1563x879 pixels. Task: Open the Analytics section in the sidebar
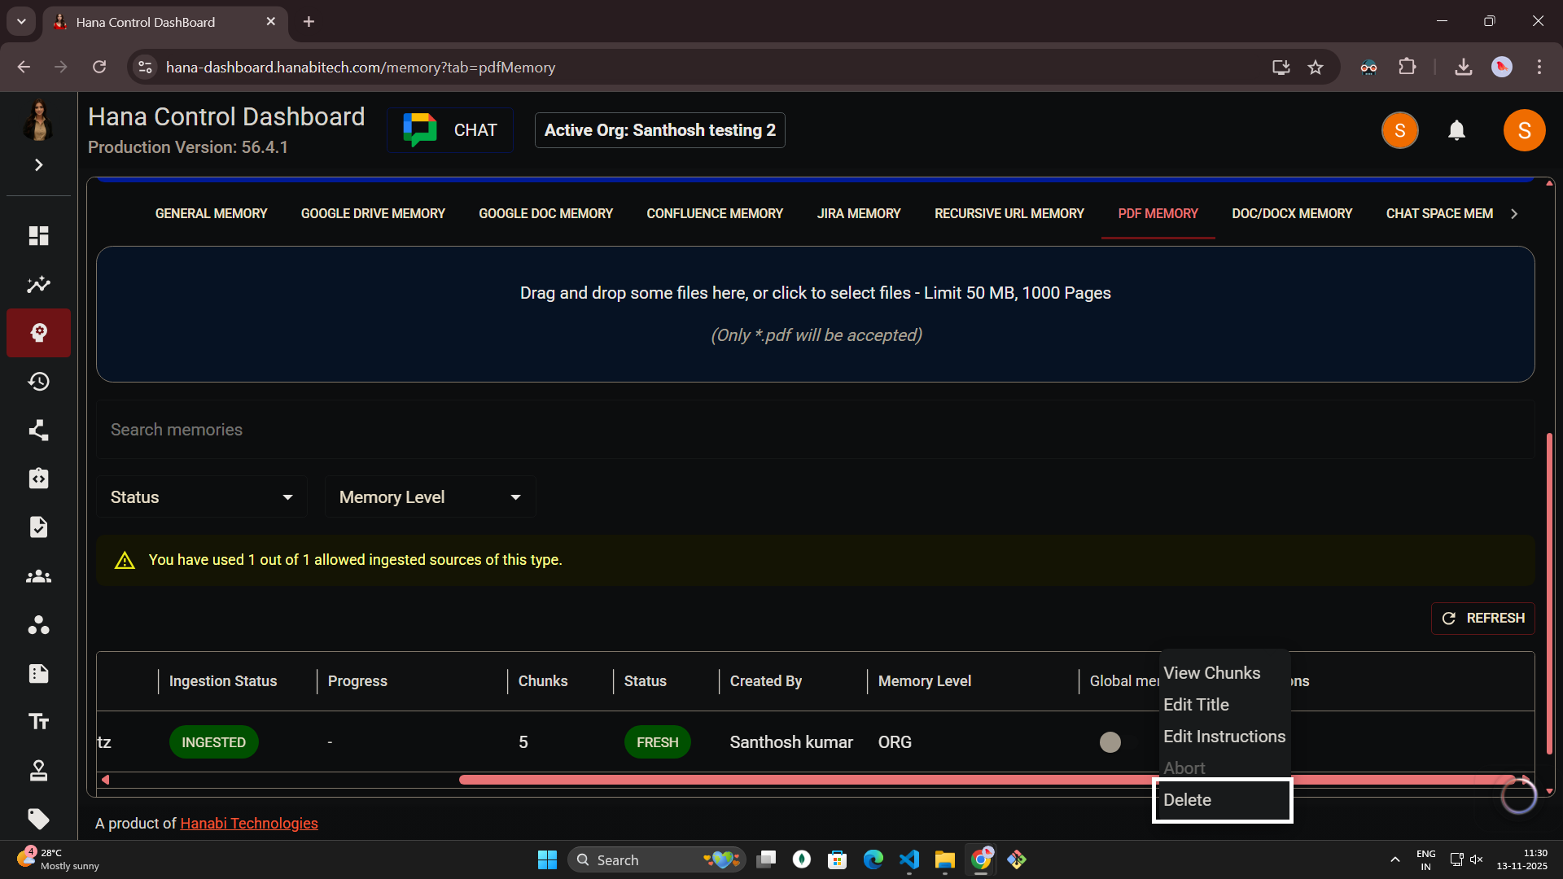click(x=38, y=284)
